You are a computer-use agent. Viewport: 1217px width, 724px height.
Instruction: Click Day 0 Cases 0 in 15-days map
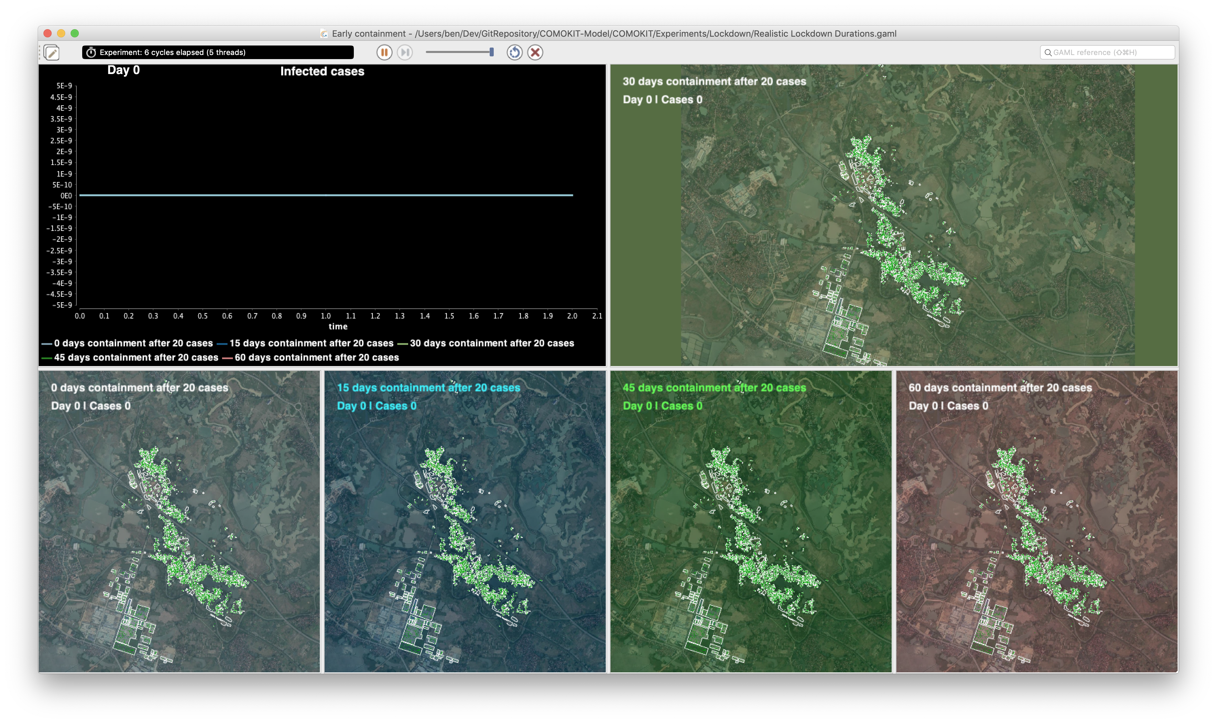377,406
